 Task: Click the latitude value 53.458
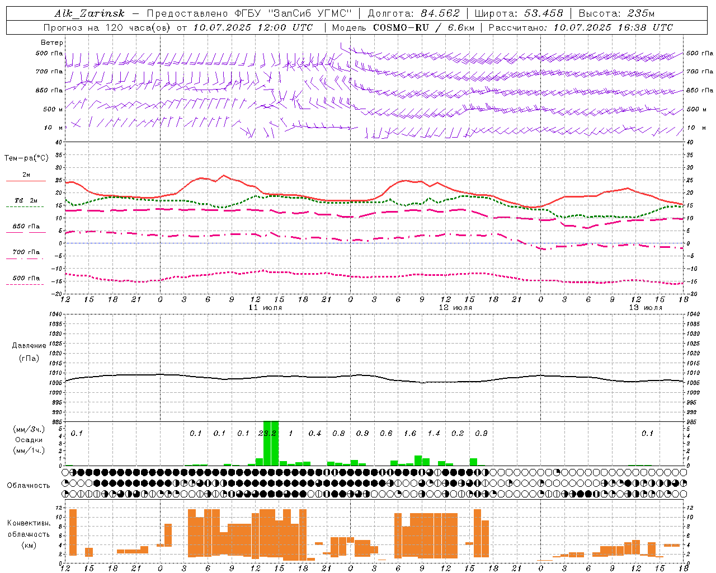543,13
